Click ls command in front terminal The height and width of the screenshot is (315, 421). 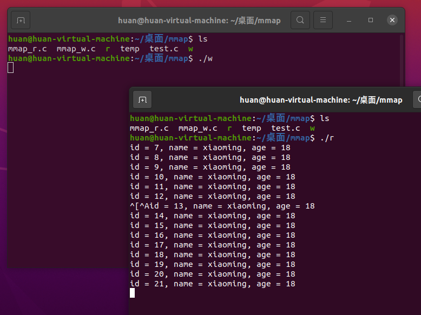tap(325, 118)
